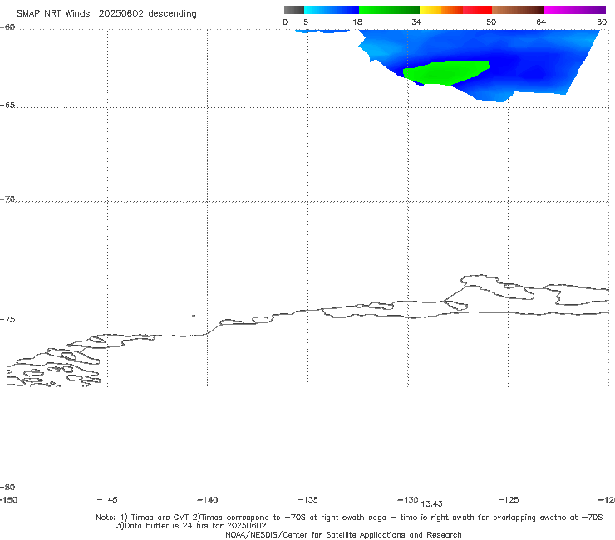The width and height of the screenshot is (615, 540).
Task: Click the red segment of the colorbar
Action: click(x=477, y=10)
